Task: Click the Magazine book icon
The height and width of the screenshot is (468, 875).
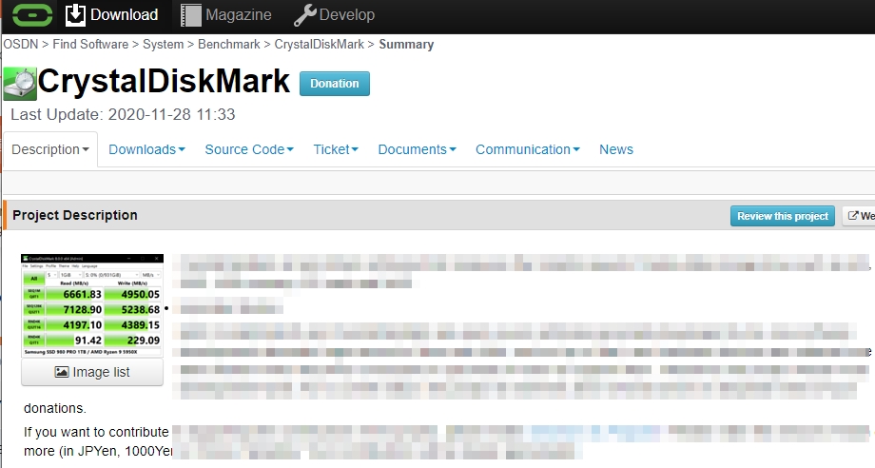Action: click(191, 15)
